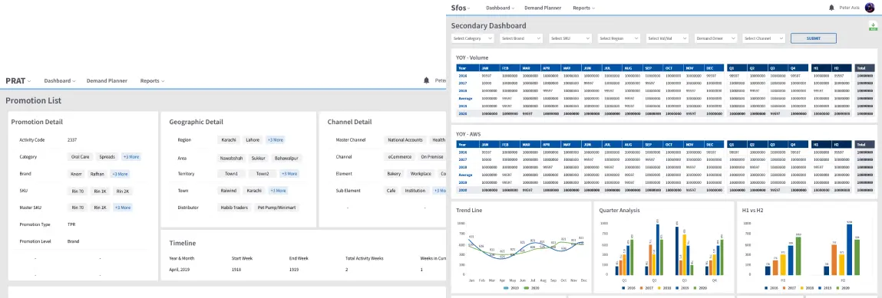
Task: Show +3 More towns
Action: (278, 191)
